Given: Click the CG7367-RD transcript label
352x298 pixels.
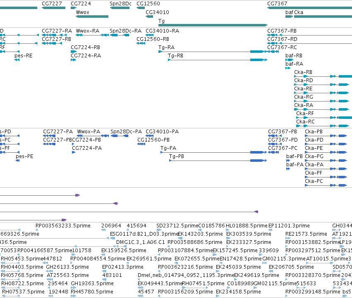Looking at the screenshot, I should pyautogui.click(x=282, y=39).
